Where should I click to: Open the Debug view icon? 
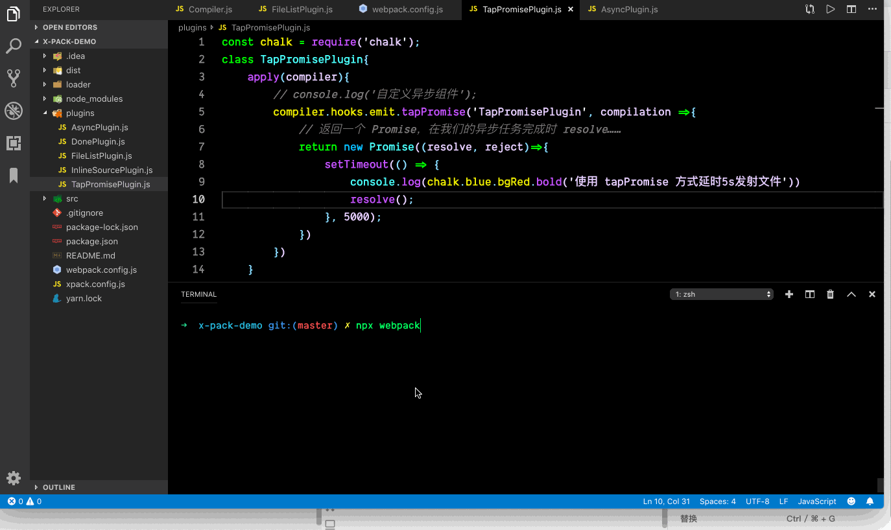pos(14,111)
